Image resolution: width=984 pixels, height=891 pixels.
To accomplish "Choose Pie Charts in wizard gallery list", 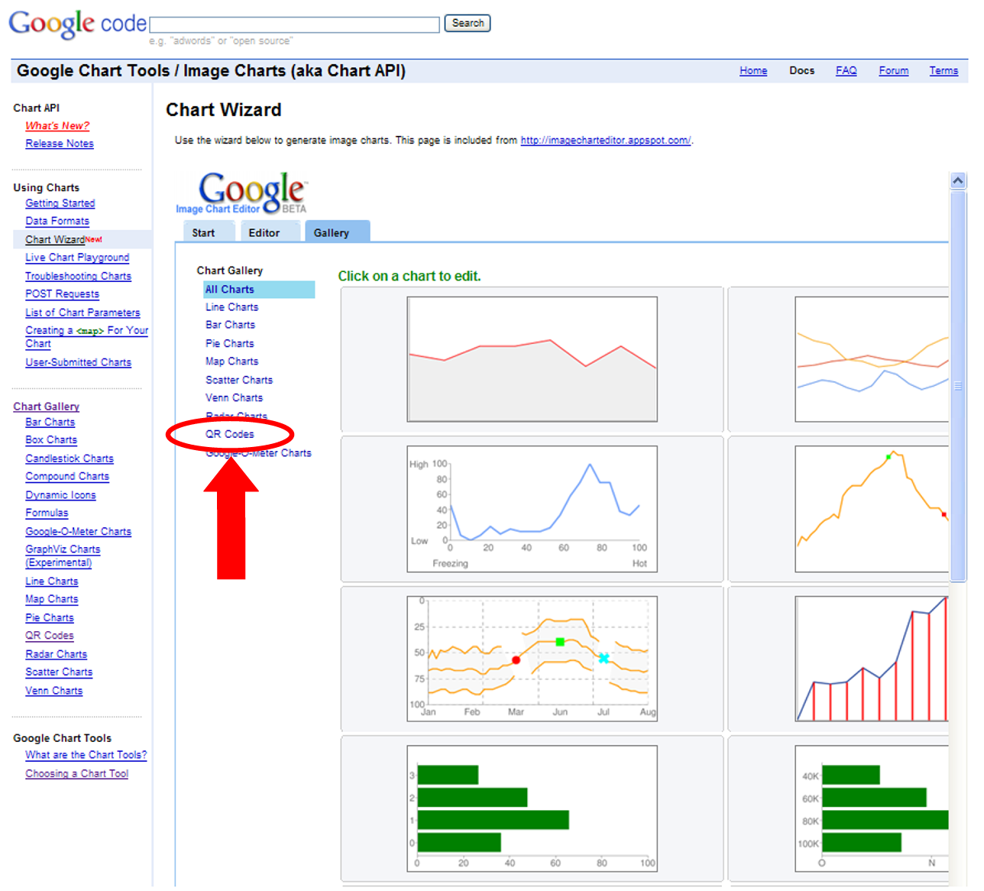I will pos(230,344).
